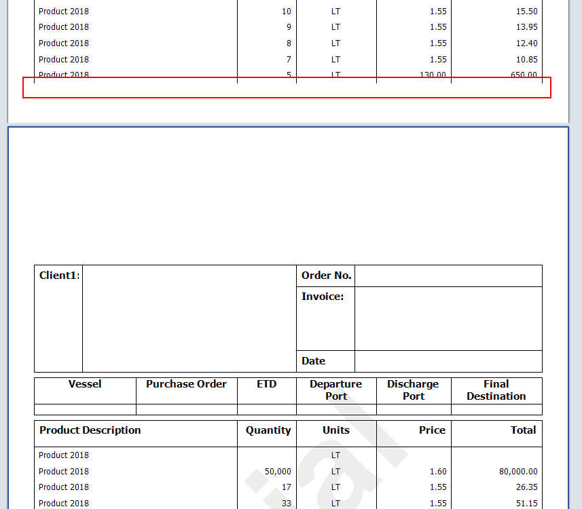Click the Total column header
Image resolution: width=582 pixels, height=509 pixels.
coord(523,430)
